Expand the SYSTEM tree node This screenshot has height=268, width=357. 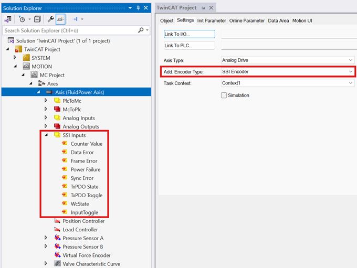pyautogui.click(x=15, y=58)
